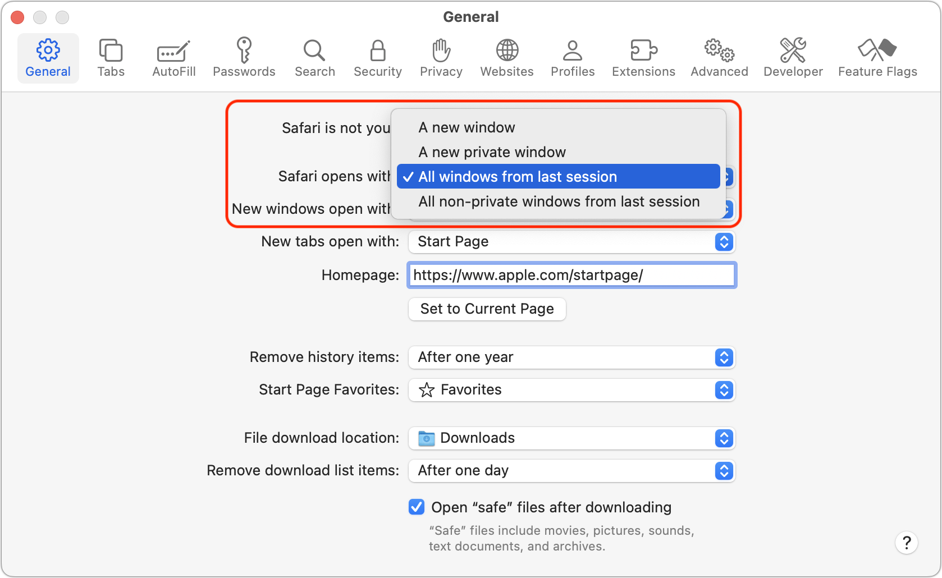Switch to the Tabs settings pane
942x578 pixels.
[x=111, y=58]
